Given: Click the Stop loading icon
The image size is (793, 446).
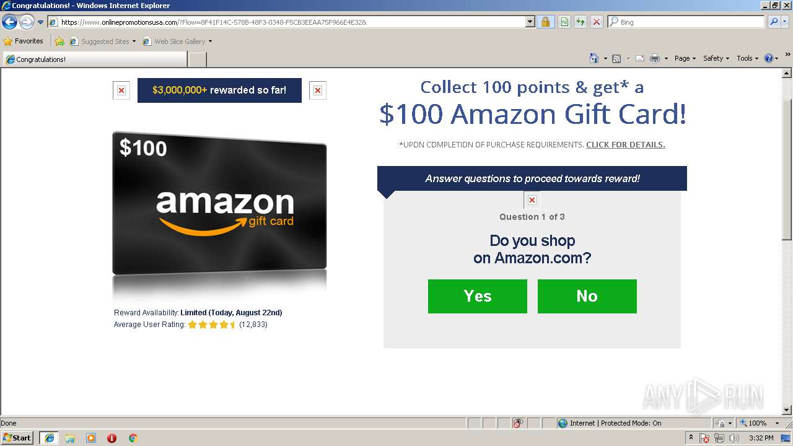Looking at the screenshot, I should (x=596, y=22).
